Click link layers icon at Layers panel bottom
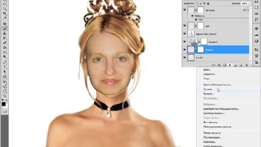The height and width of the screenshot is (147, 261). tap(214, 65)
